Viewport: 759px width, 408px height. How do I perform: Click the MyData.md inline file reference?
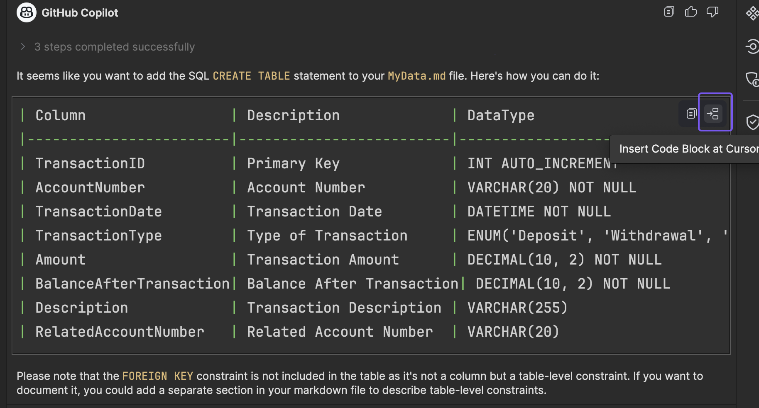pos(416,76)
